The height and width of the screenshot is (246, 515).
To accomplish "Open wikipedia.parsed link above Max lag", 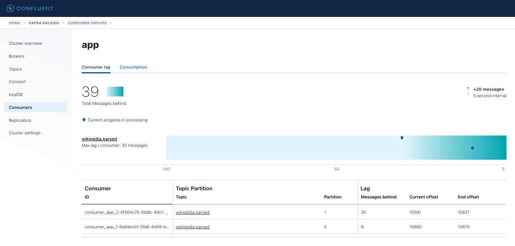I will point(99,139).
